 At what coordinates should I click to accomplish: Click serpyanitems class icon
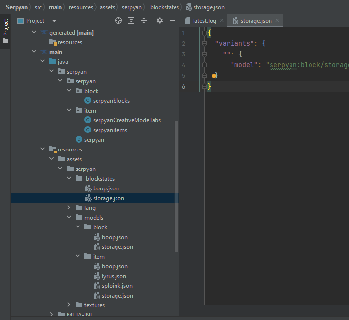point(88,130)
